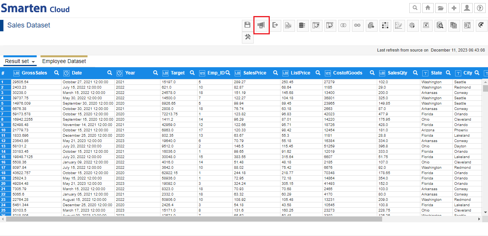
Task: Click the horizontal scrollbar right arrow
Action: (479, 219)
